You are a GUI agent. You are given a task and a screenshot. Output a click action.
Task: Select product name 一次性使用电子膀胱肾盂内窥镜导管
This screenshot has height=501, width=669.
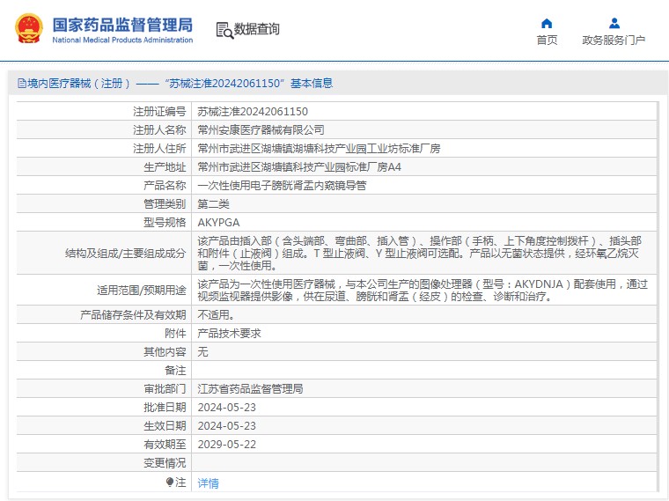pyautogui.click(x=282, y=186)
